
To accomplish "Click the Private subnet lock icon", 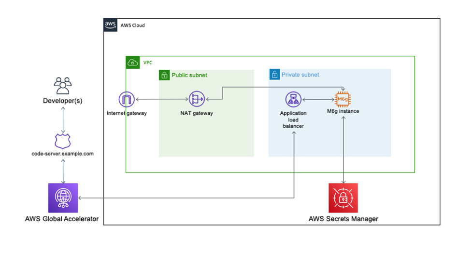I will (274, 74).
